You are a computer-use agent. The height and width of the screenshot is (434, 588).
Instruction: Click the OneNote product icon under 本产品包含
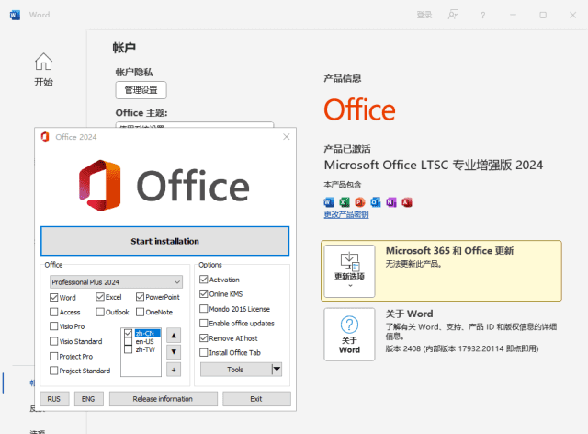391,202
